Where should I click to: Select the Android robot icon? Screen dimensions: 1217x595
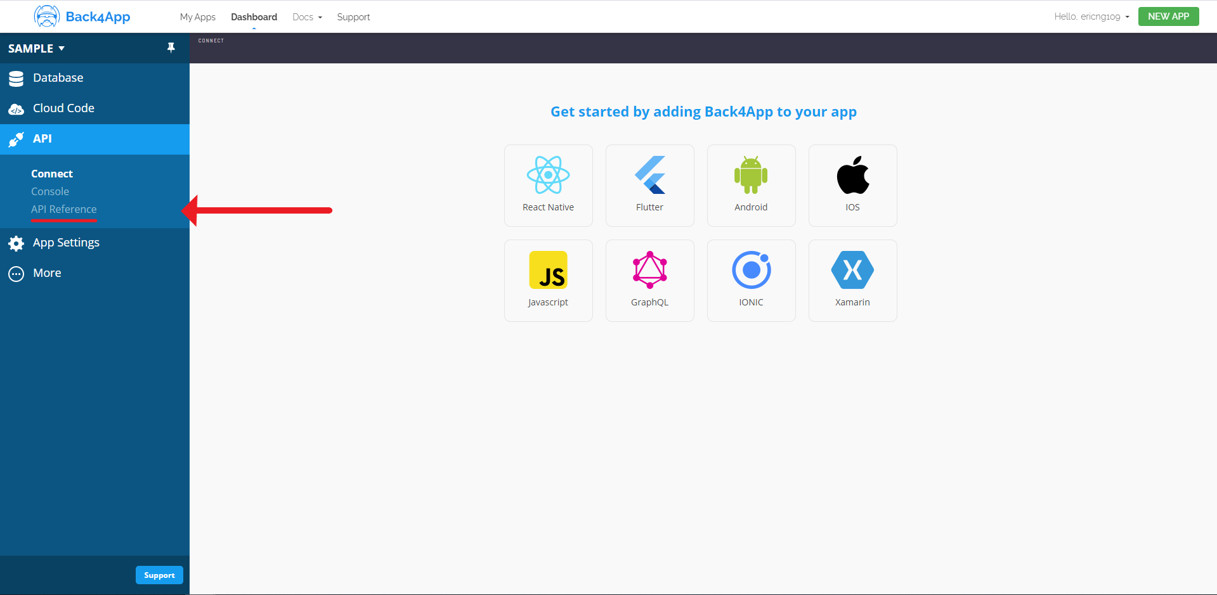click(x=751, y=174)
